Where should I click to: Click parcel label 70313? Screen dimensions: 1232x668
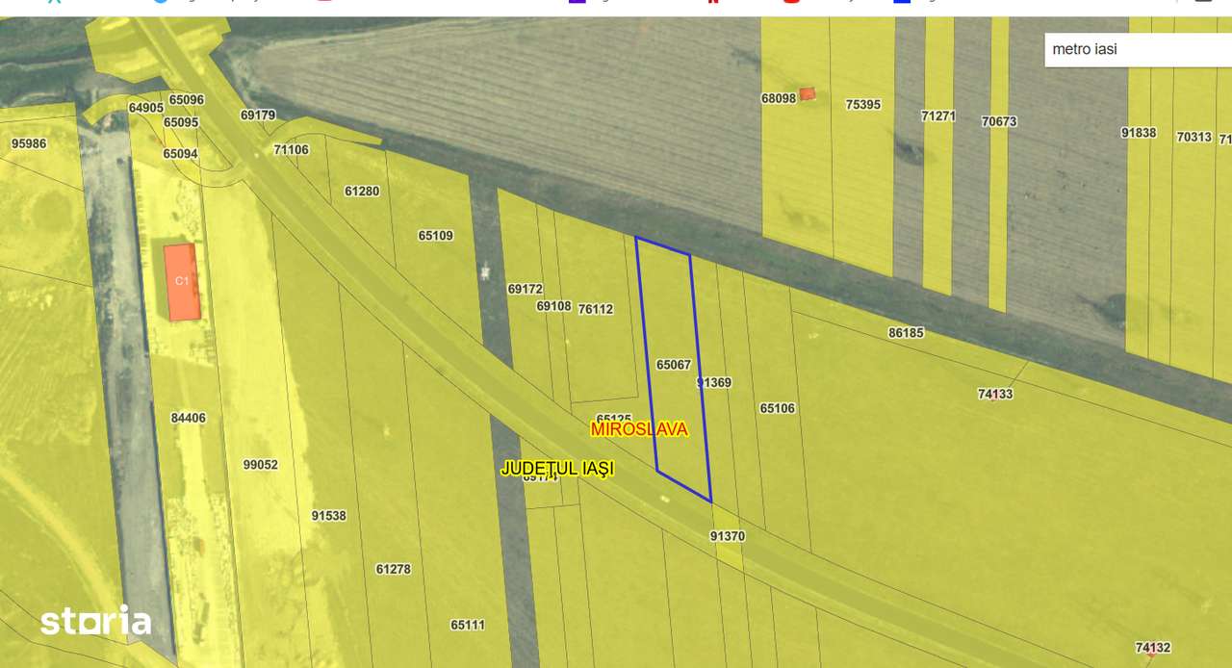[x=1193, y=137]
